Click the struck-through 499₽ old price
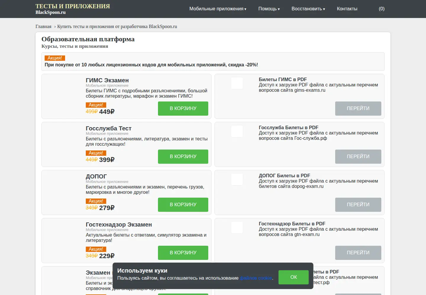This screenshot has width=426, height=295. coord(92,112)
